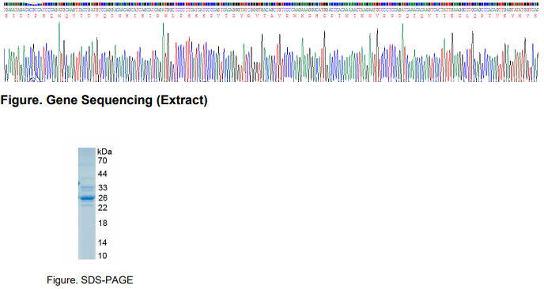Viewport: 544px width, 289px height.
Task: Click the 70 kDa marker label
Action: pos(102,160)
